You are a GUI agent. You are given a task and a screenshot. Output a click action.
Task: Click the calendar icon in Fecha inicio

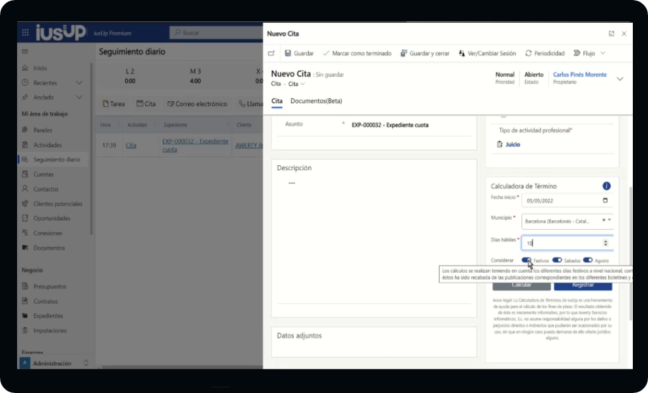(x=605, y=201)
